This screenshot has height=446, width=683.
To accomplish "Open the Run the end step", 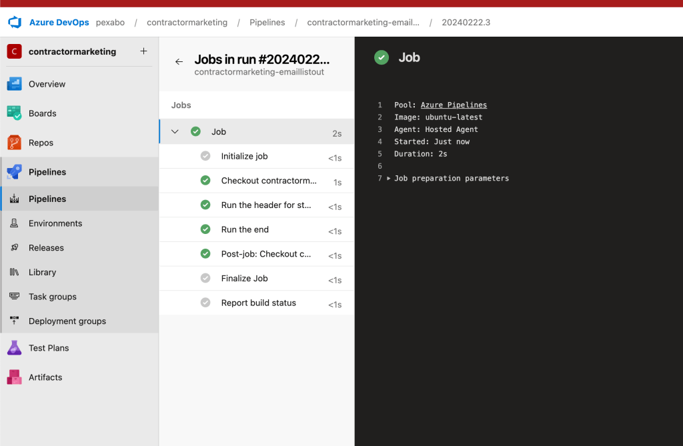I will 257,229.
